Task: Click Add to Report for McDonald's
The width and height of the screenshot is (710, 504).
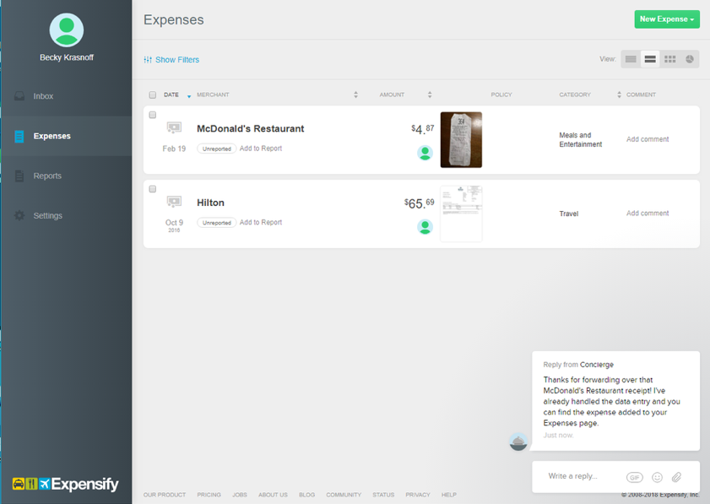Action: point(261,149)
